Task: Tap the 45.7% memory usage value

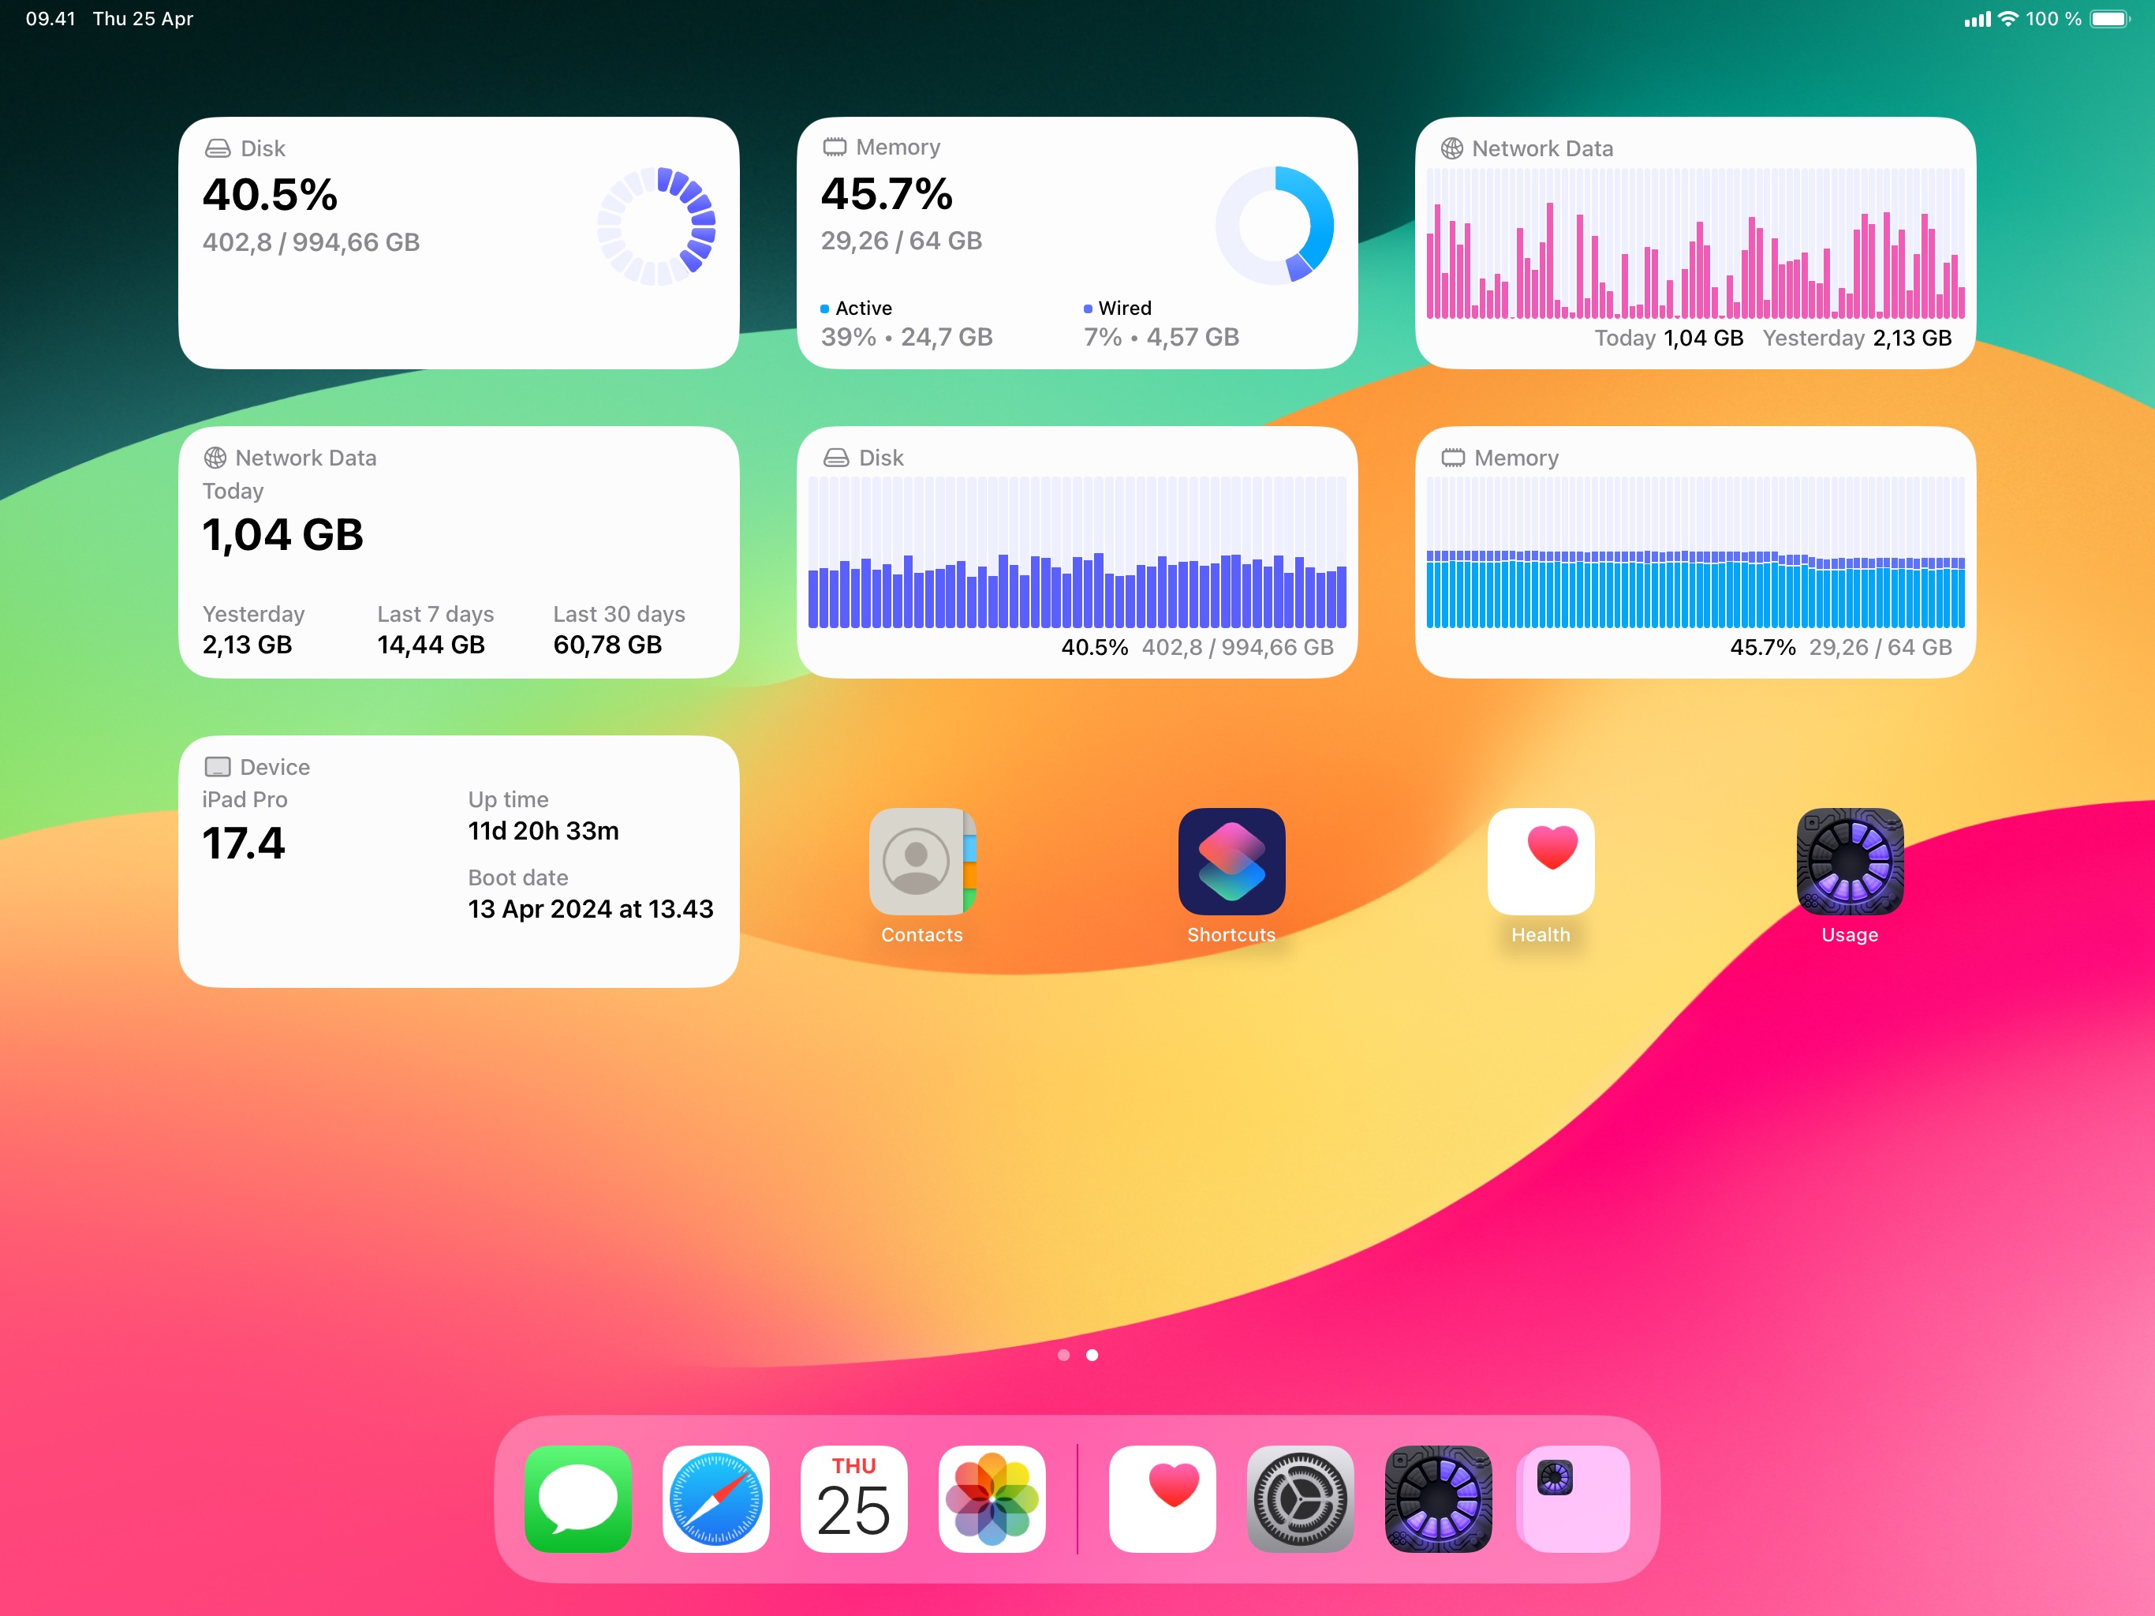Action: tap(887, 193)
